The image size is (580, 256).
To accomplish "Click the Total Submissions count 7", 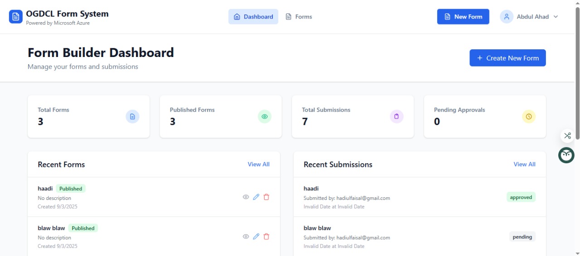I will point(305,121).
